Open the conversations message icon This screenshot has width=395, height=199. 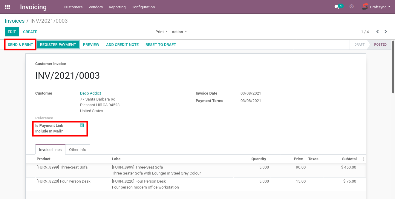[x=336, y=7]
